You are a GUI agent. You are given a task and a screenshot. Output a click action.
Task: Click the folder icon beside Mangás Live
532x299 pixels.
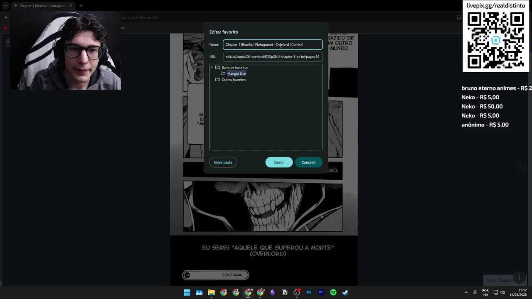(223, 74)
